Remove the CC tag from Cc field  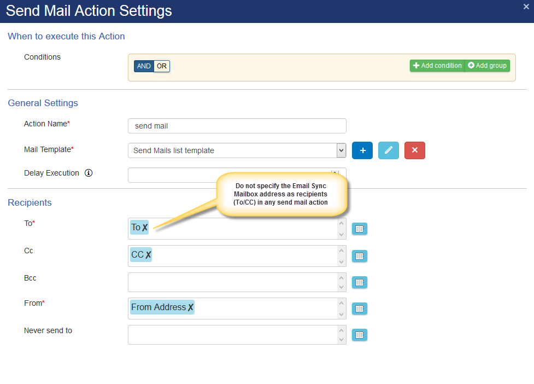tap(148, 255)
